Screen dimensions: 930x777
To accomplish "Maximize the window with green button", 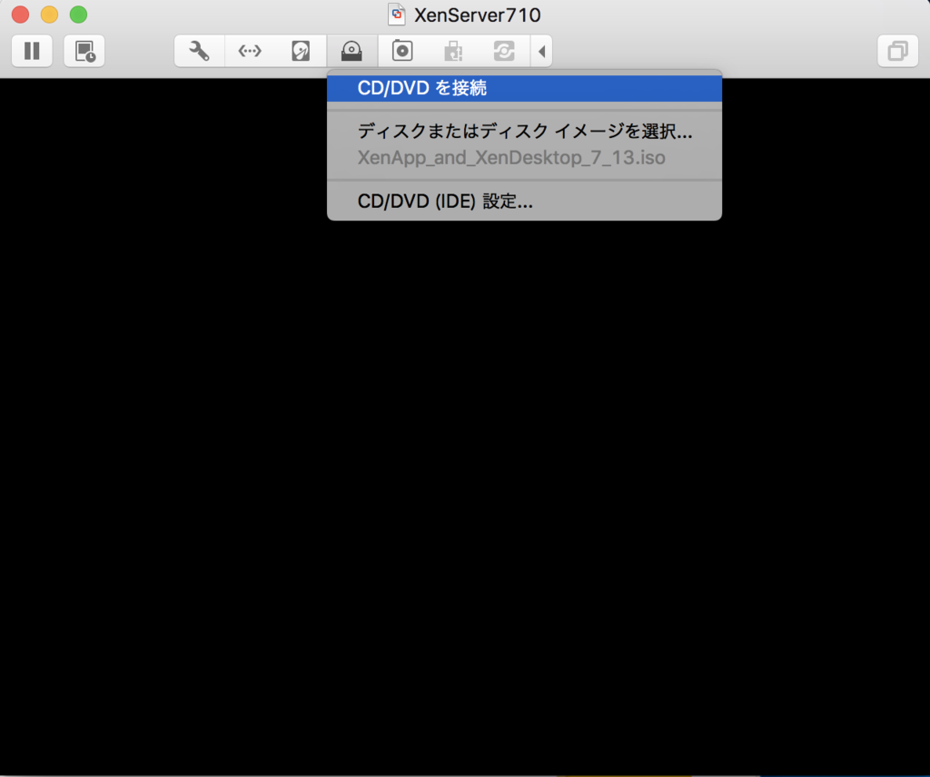I will 78,15.
